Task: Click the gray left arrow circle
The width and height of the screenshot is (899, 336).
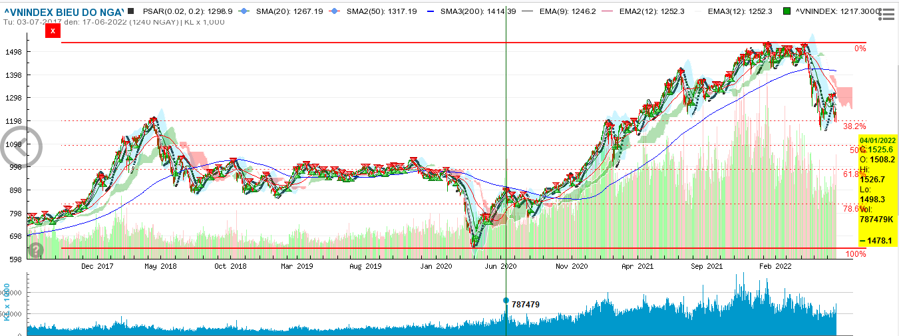Action: pos(21,146)
